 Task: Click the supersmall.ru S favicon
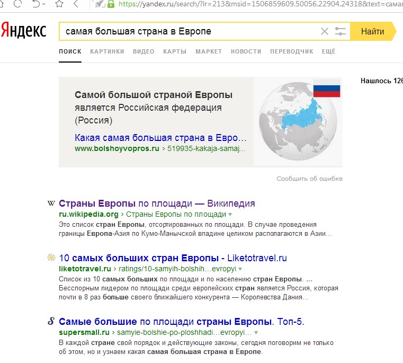[x=51, y=321]
